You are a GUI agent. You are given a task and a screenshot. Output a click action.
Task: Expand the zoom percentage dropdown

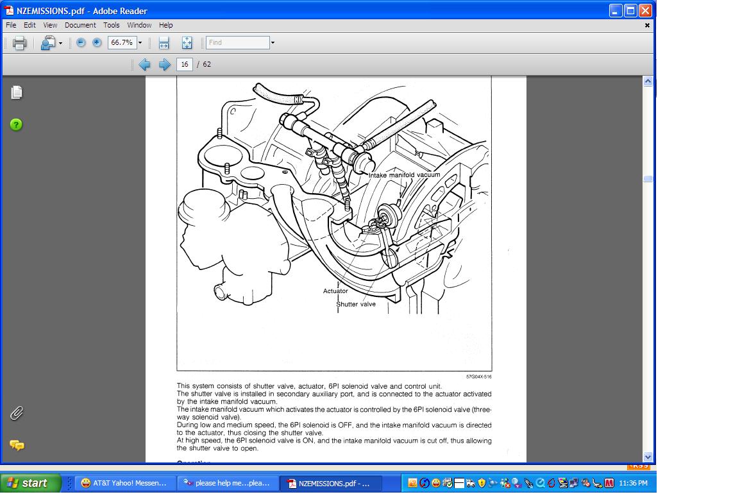140,43
